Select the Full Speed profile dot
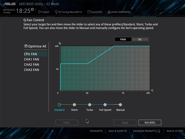Screen dimensions: 185x139 pos(105,105)
